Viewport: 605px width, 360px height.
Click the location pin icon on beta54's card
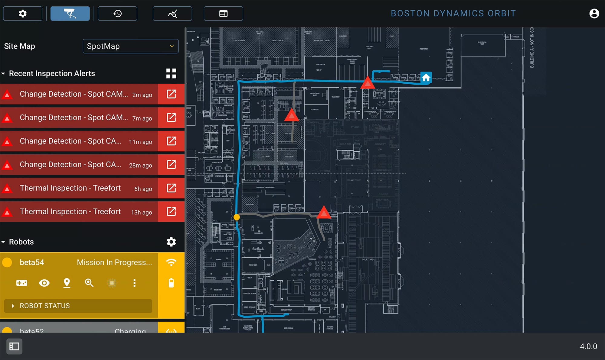pyautogui.click(x=67, y=283)
